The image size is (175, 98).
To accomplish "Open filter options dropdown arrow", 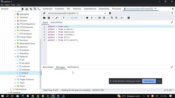I will 67,18.
